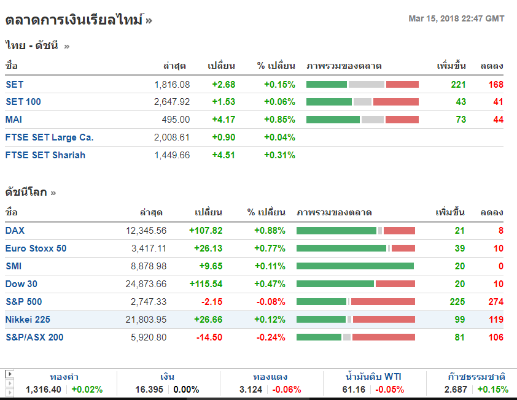This screenshot has width=517, height=400.
Task: Open น้ำมันดิบ WTI commodity link
Action: click(374, 377)
